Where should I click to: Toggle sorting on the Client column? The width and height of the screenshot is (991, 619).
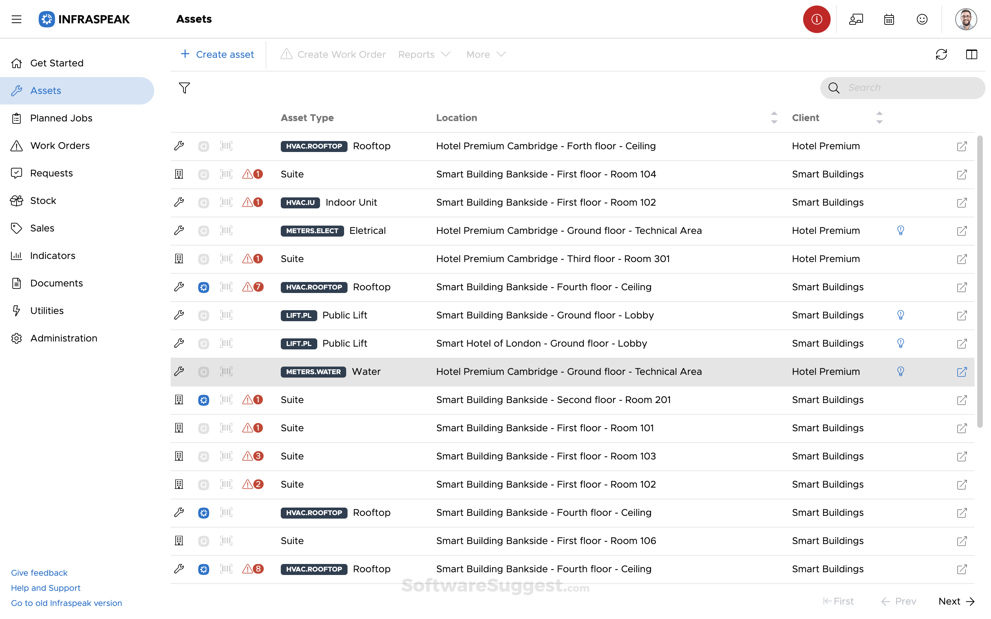point(880,118)
